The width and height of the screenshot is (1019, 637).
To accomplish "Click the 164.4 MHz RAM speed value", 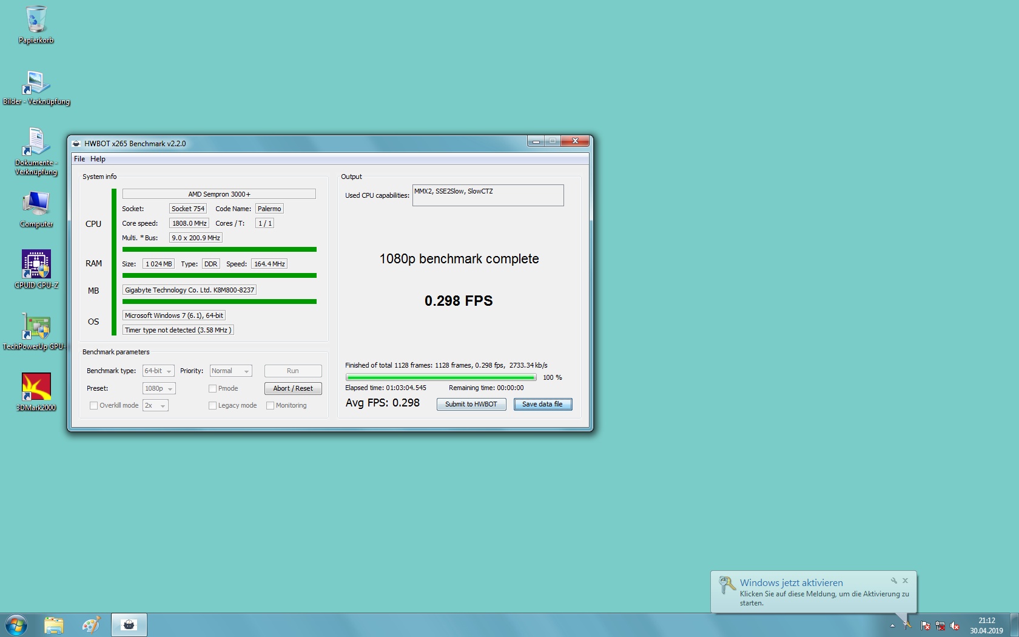I will [269, 264].
